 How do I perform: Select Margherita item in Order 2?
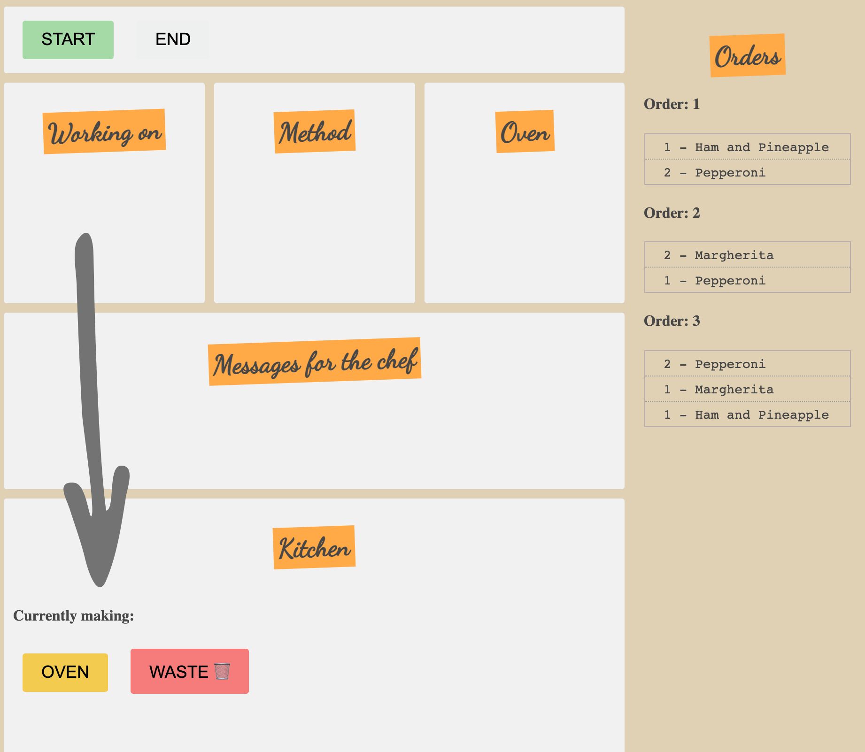coord(748,255)
